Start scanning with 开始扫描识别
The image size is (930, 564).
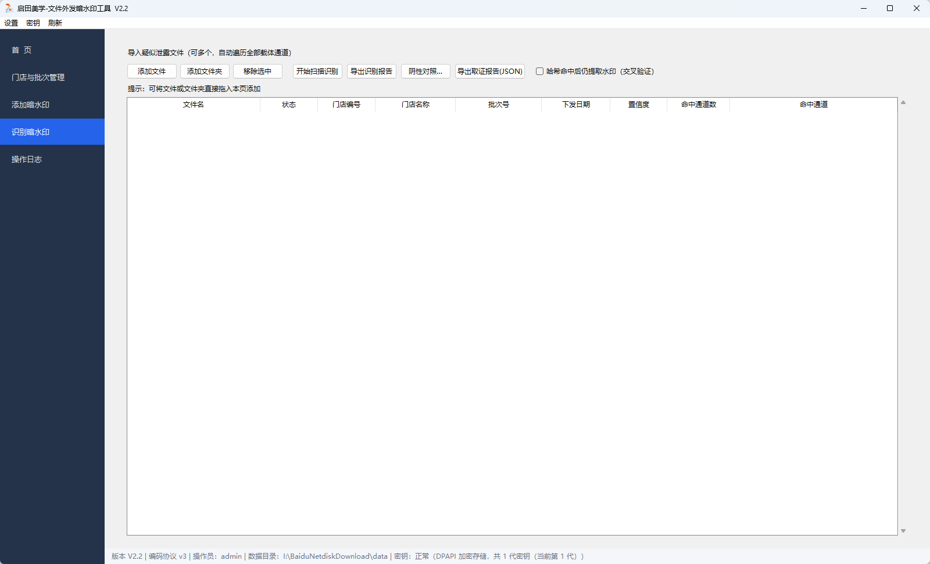tap(317, 72)
